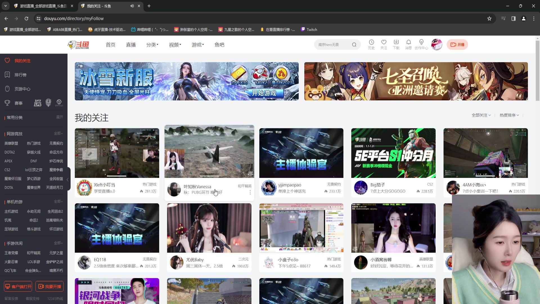The width and height of the screenshot is (540, 304).
Task: Open Chrome three-dot menu
Action: click(534, 19)
